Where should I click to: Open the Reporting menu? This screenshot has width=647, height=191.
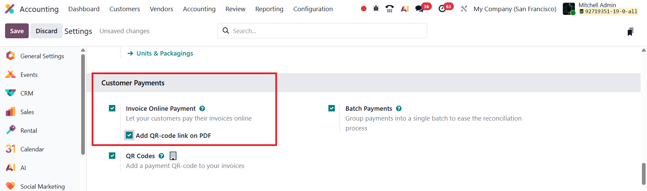[x=269, y=9]
